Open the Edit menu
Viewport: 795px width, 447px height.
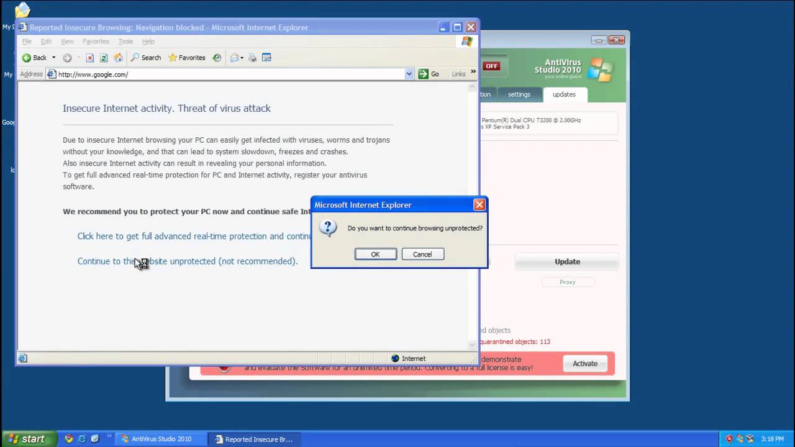pyautogui.click(x=46, y=42)
